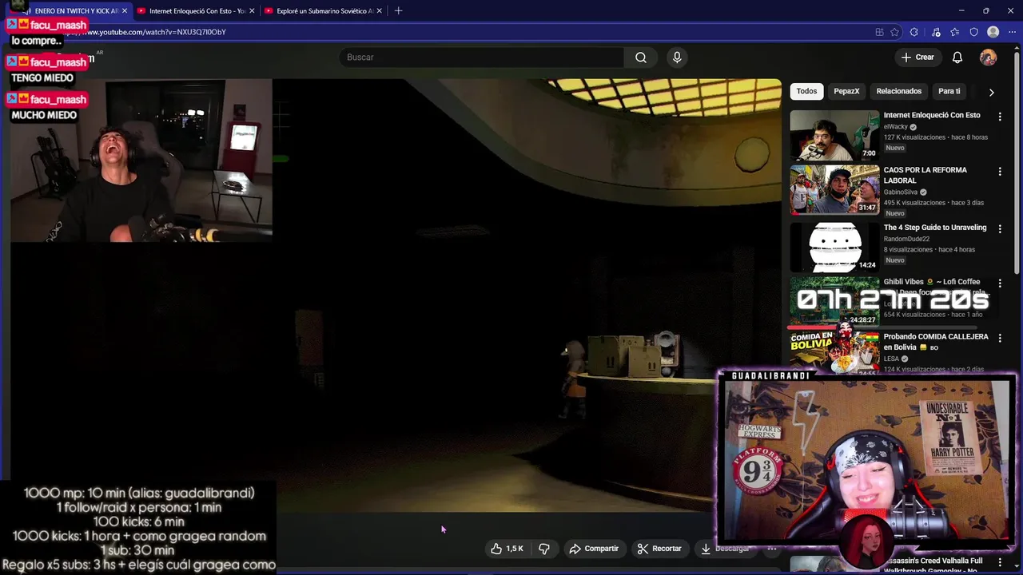1023x575 pixels.
Task: Go to GabinoSilva channel name
Action: click(901, 192)
